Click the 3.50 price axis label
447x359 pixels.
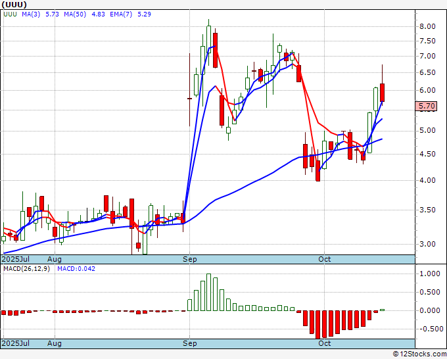click(x=427, y=210)
